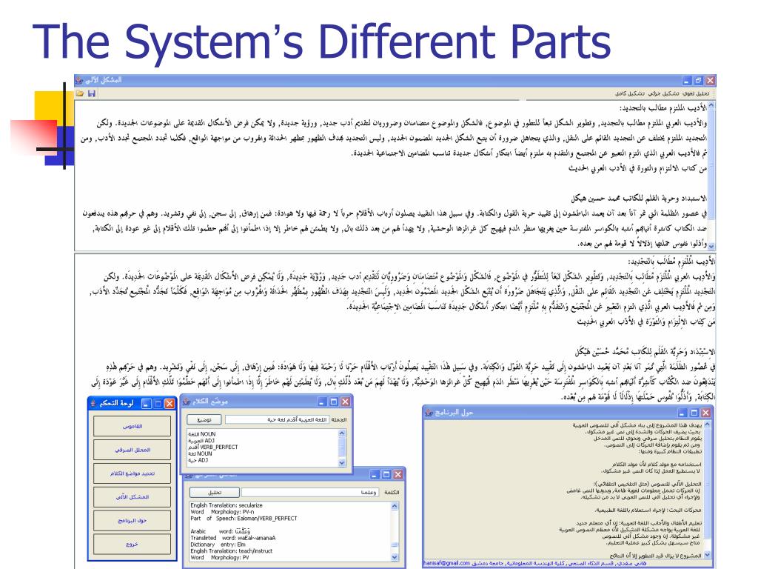Click the خروج exit button

tap(132, 544)
